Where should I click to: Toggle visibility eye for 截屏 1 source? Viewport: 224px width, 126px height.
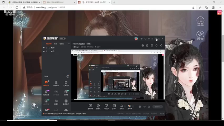click(44, 48)
